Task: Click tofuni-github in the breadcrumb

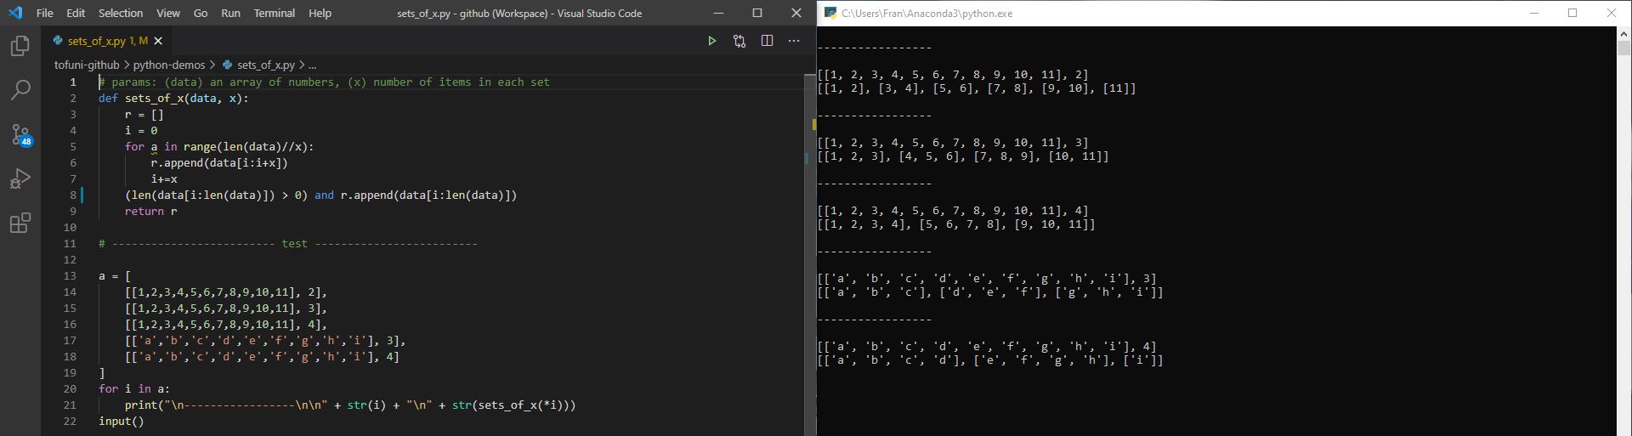Action: [x=87, y=65]
